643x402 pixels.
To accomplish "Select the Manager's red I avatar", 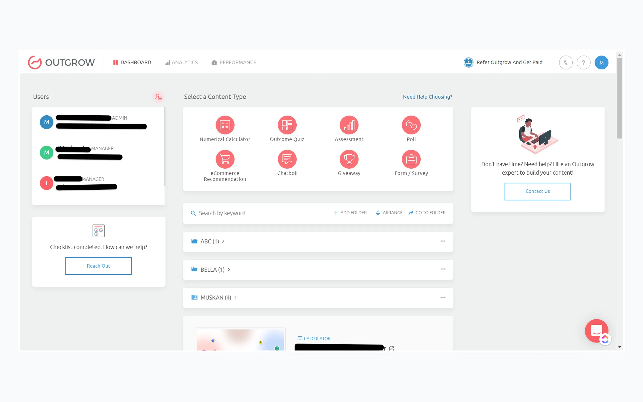I will (x=46, y=183).
